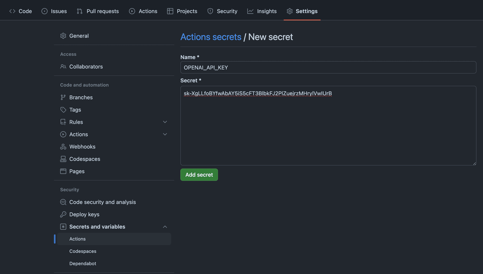This screenshot has width=483, height=274.
Task: Click the Tags label icon
Action: tap(63, 110)
